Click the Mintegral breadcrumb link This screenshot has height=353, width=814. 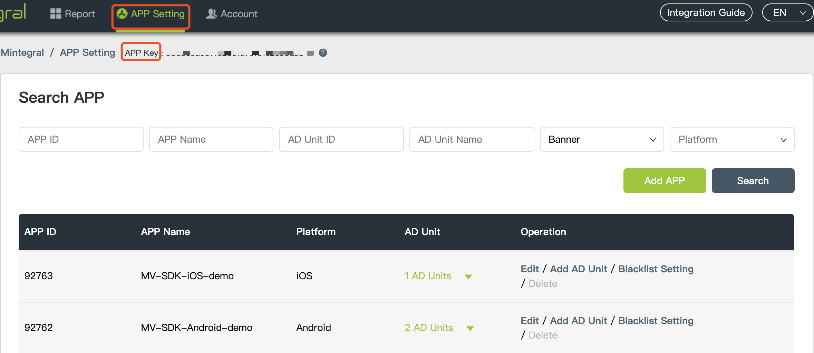[x=22, y=52]
